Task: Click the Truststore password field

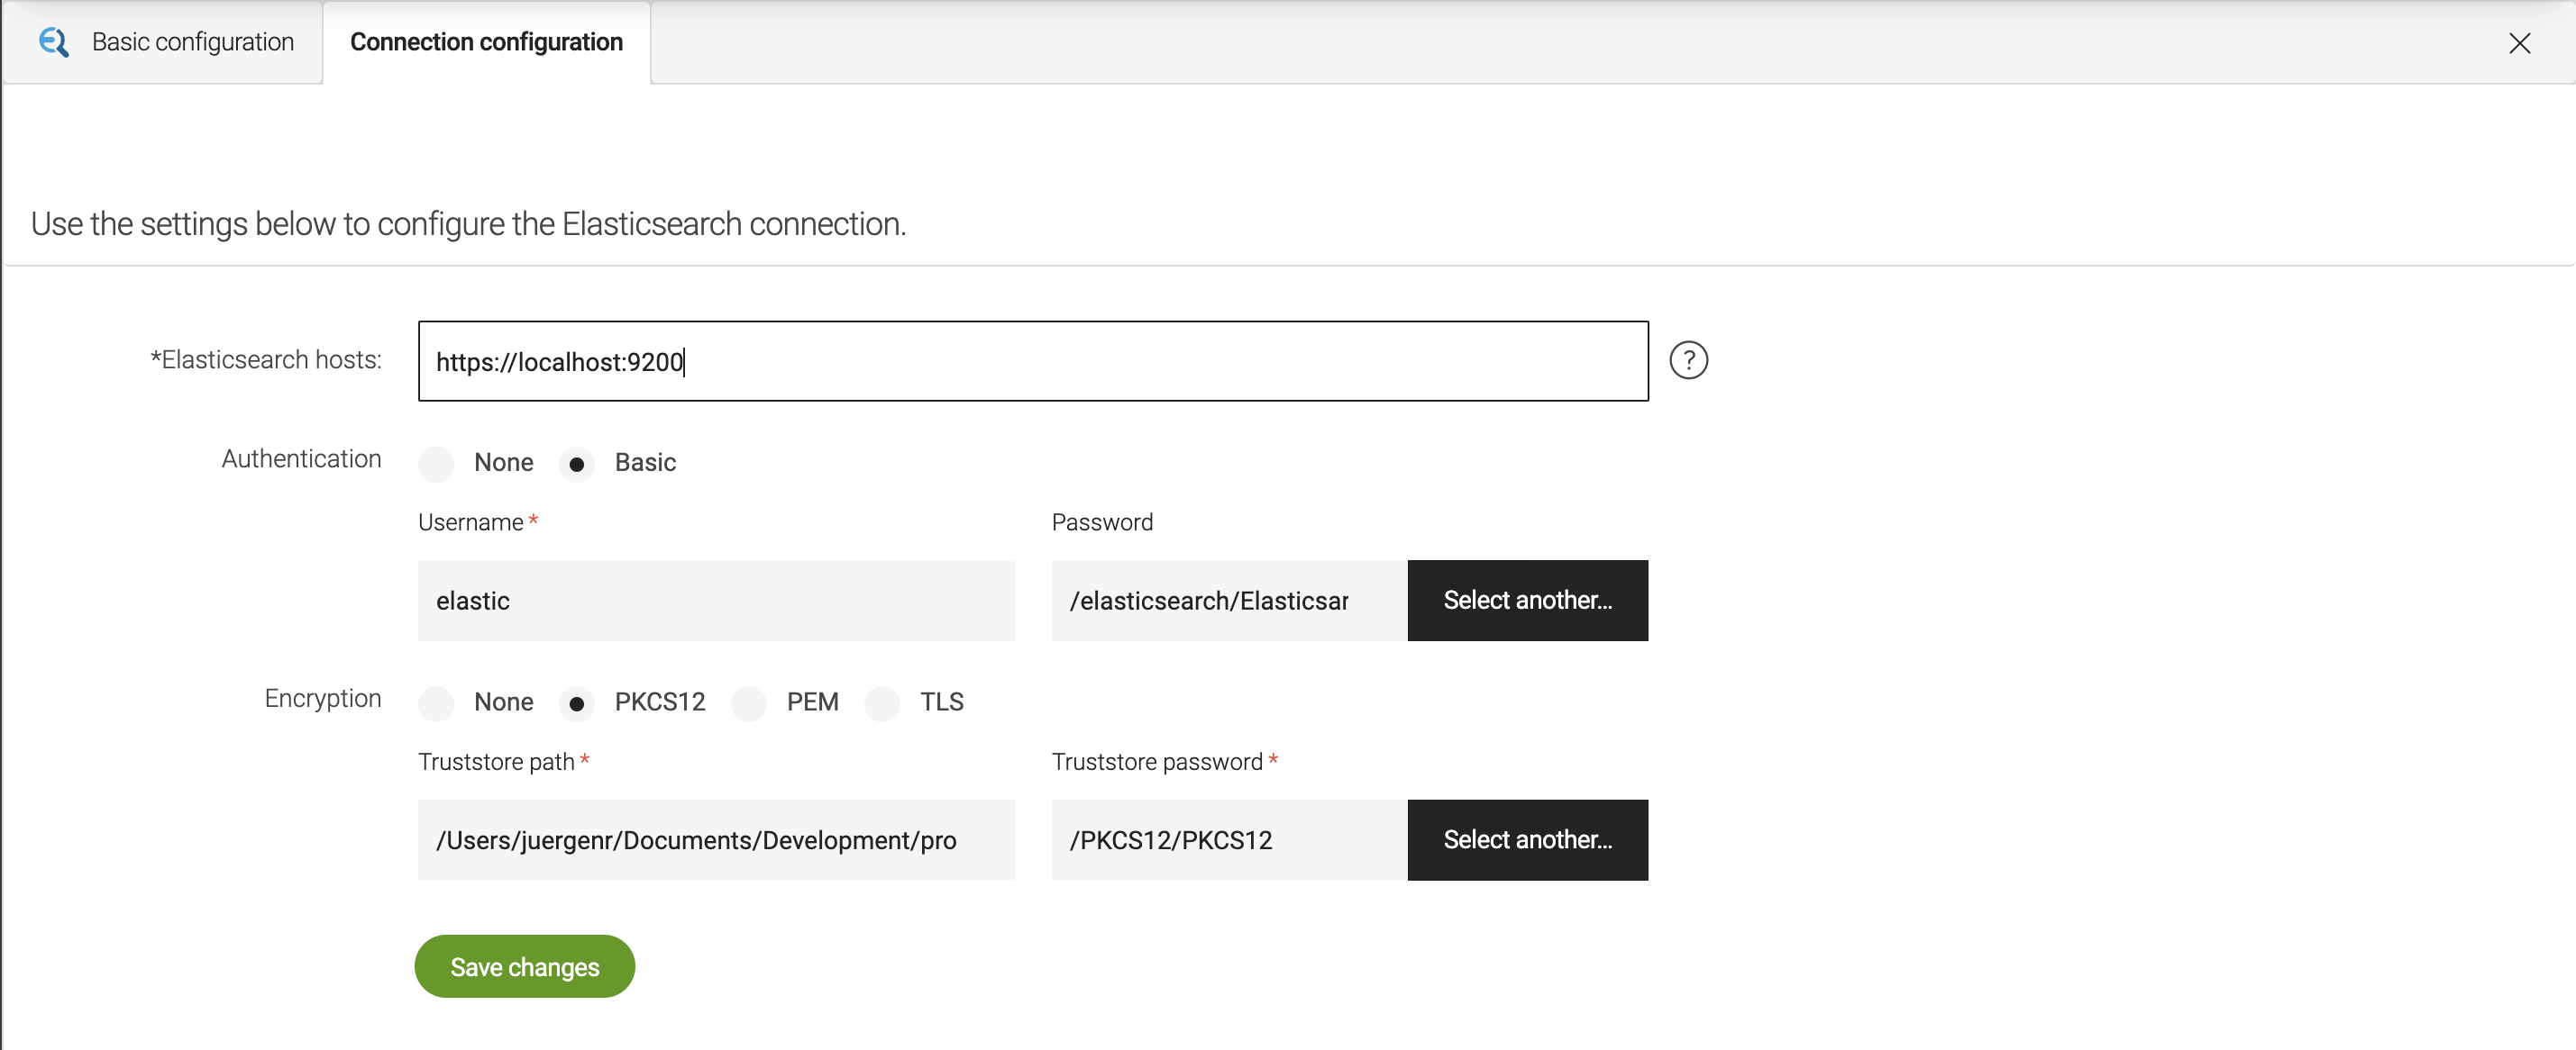Action: coord(1229,840)
